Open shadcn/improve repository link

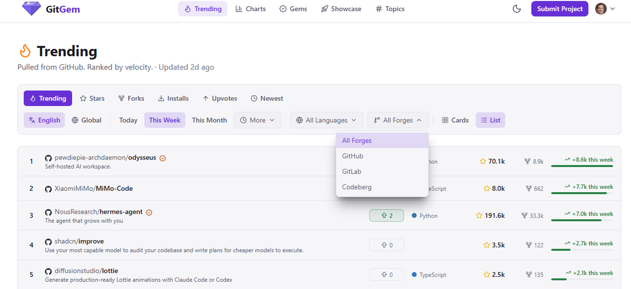[79, 242]
